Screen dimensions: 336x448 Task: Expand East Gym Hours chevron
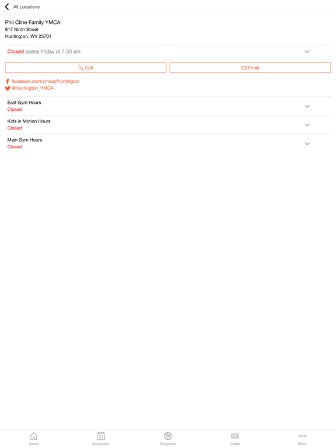click(x=307, y=106)
